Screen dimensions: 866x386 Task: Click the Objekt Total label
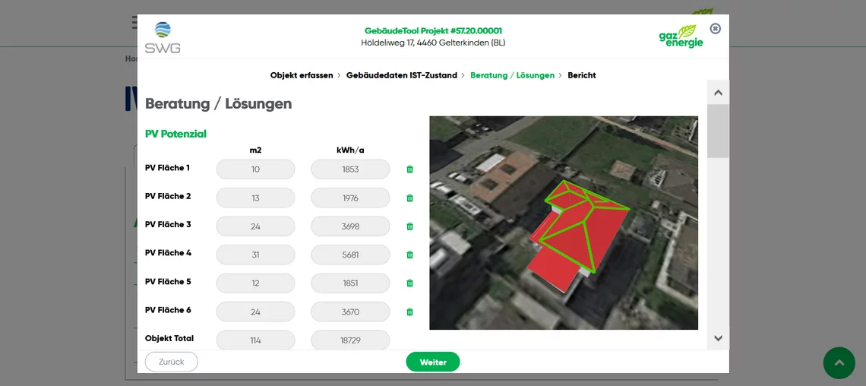click(169, 338)
